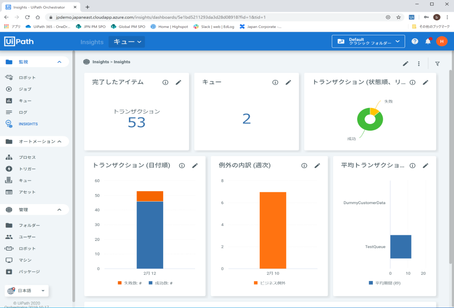Open the browser password key icon
The width and height of the screenshot is (454, 308).
click(x=427, y=17)
